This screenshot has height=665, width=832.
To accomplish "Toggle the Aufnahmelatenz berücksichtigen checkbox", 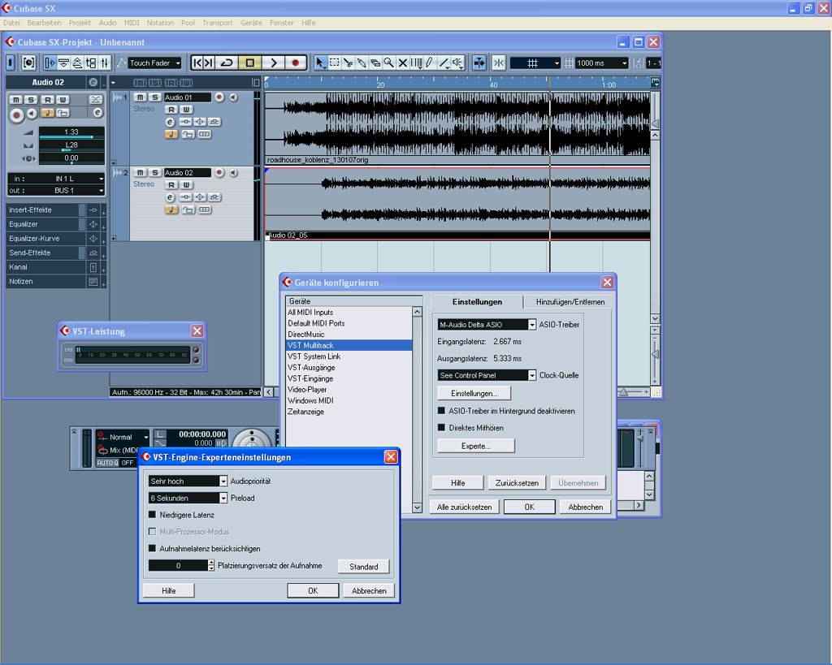I will click(x=152, y=548).
